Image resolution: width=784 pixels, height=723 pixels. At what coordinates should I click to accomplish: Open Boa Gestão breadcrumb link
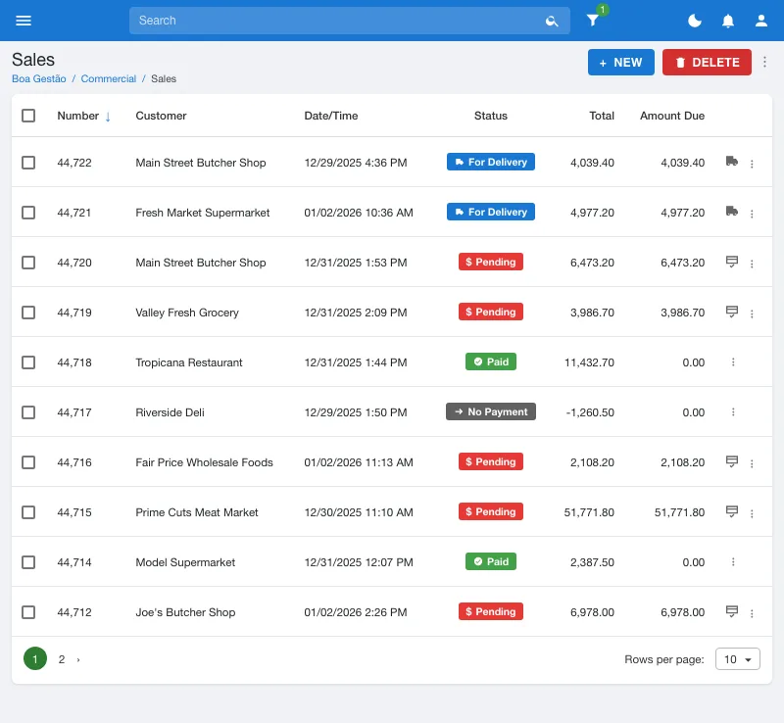[x=39, y=78]
